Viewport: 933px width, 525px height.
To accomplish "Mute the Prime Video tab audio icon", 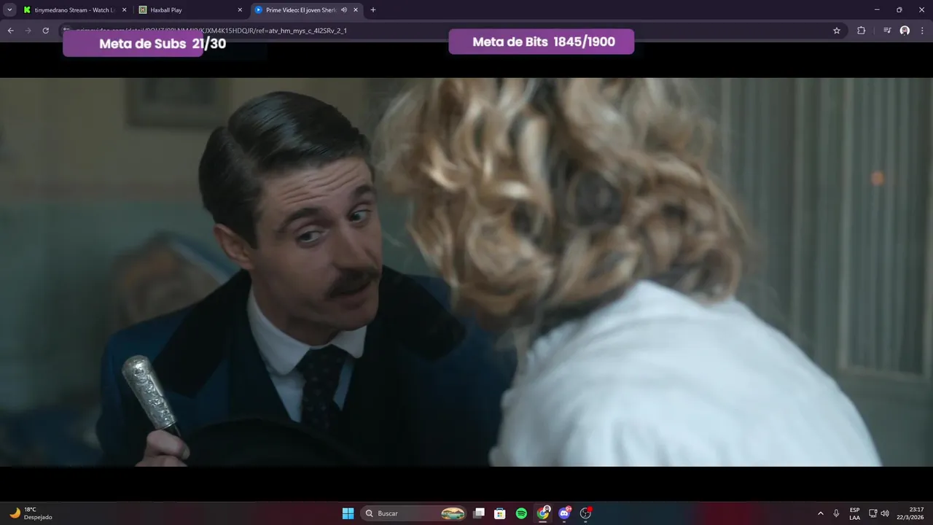I will (344, 10).
